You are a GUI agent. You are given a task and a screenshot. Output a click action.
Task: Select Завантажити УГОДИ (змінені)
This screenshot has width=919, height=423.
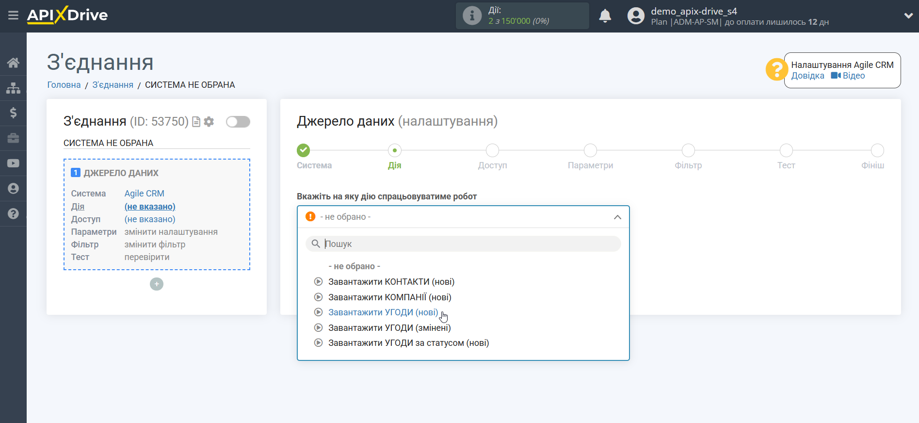tap(389, 328)
